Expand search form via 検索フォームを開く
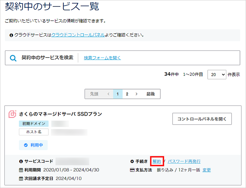This screenshot has width=246, height=188. [102, 58]
